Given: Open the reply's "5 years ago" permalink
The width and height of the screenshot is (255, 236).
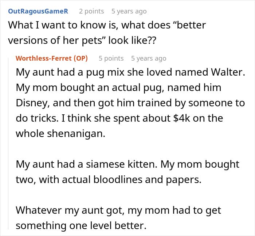Looking at the screenshot, I should tap(149, 58).
